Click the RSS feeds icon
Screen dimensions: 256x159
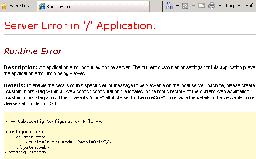point(185,6)
